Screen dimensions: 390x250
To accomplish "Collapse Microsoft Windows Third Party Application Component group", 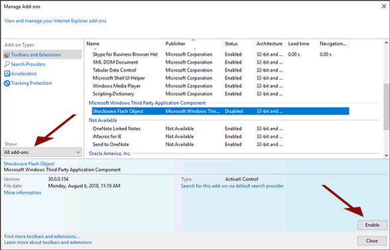I will point(147,103).
